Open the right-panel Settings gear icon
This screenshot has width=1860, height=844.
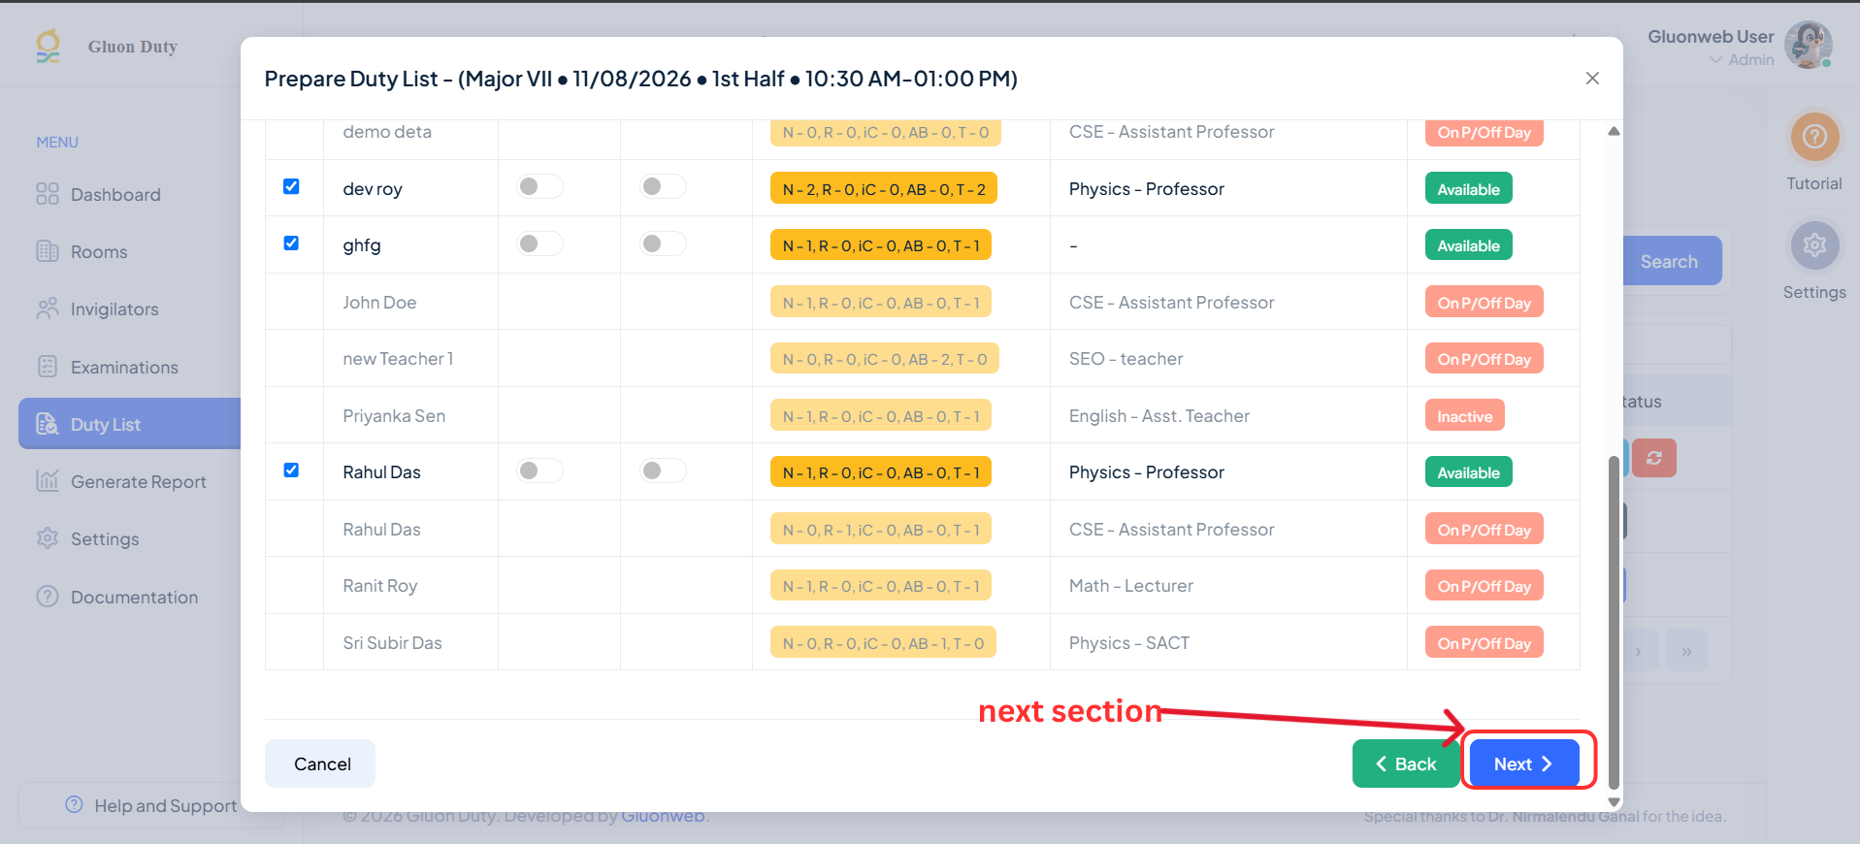1814,246
